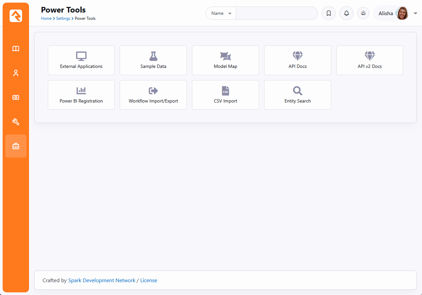Open the book icon sidebar menu

pos(16,49)
